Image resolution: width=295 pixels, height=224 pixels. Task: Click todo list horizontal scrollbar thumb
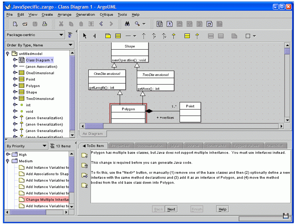tap(28, 212)
